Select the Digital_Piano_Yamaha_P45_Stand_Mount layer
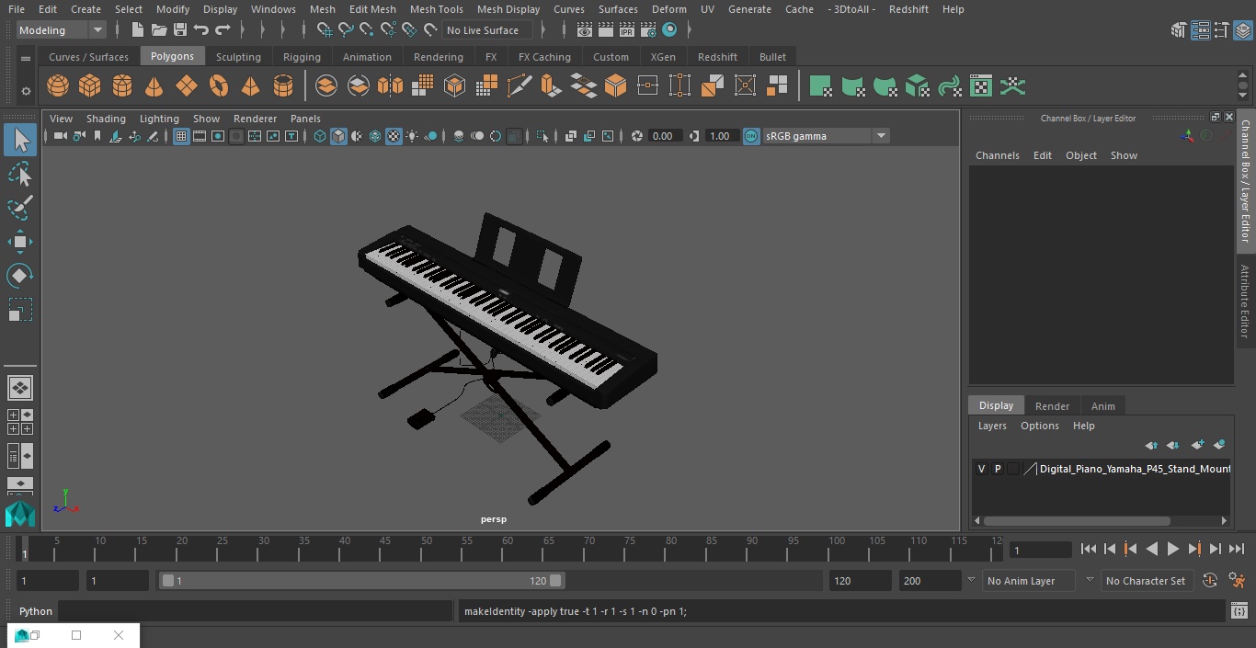The height and width of the screenshot is (648, 1256). click(x=1135, y=469)
